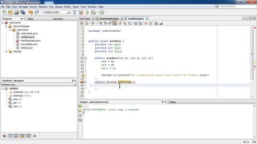Toggle Show Fields filter in Navigator
The height and width of the screenshot is (144, 257).
(x=10, y=136)
